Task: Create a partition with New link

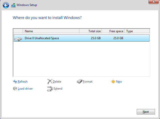Action: click(119, 82)
